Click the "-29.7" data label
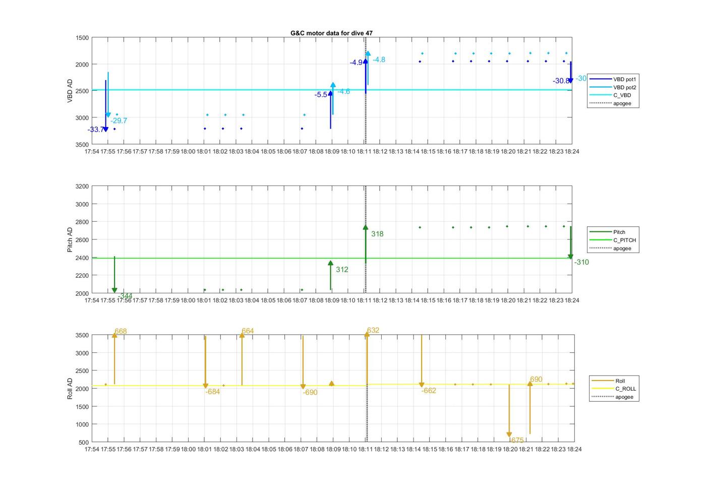Viewport: 706px width, 497px height. [x=119, y=120]
